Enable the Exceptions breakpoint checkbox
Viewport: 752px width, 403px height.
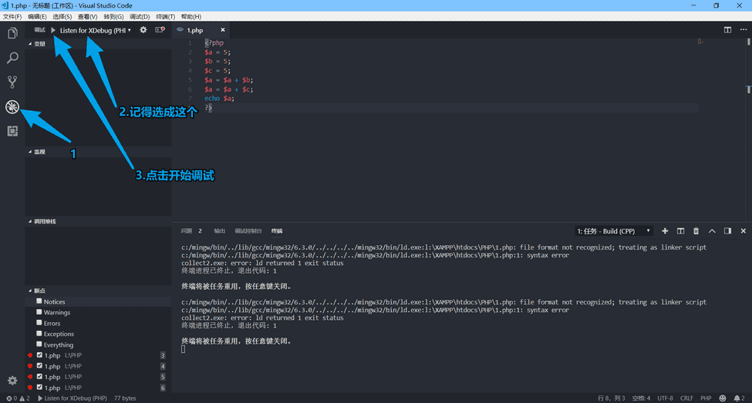pos(39,334)
